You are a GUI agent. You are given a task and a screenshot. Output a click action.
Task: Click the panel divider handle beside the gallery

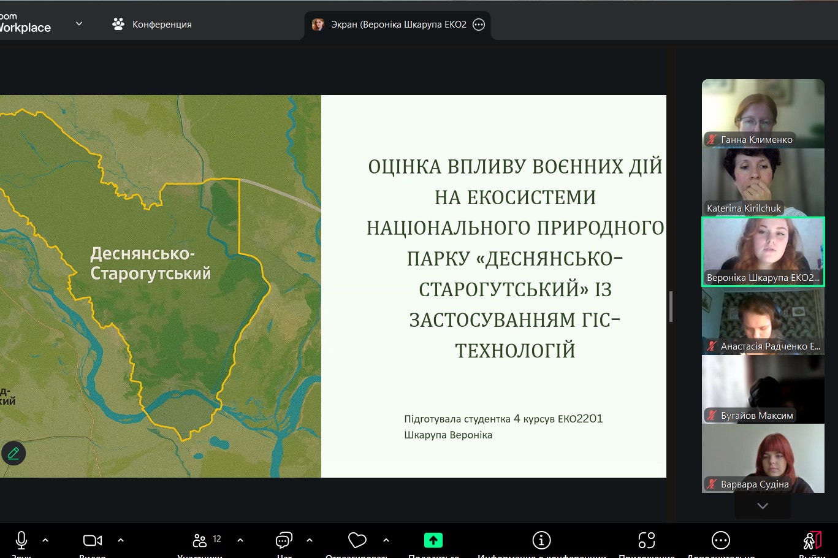click(671, 307)
